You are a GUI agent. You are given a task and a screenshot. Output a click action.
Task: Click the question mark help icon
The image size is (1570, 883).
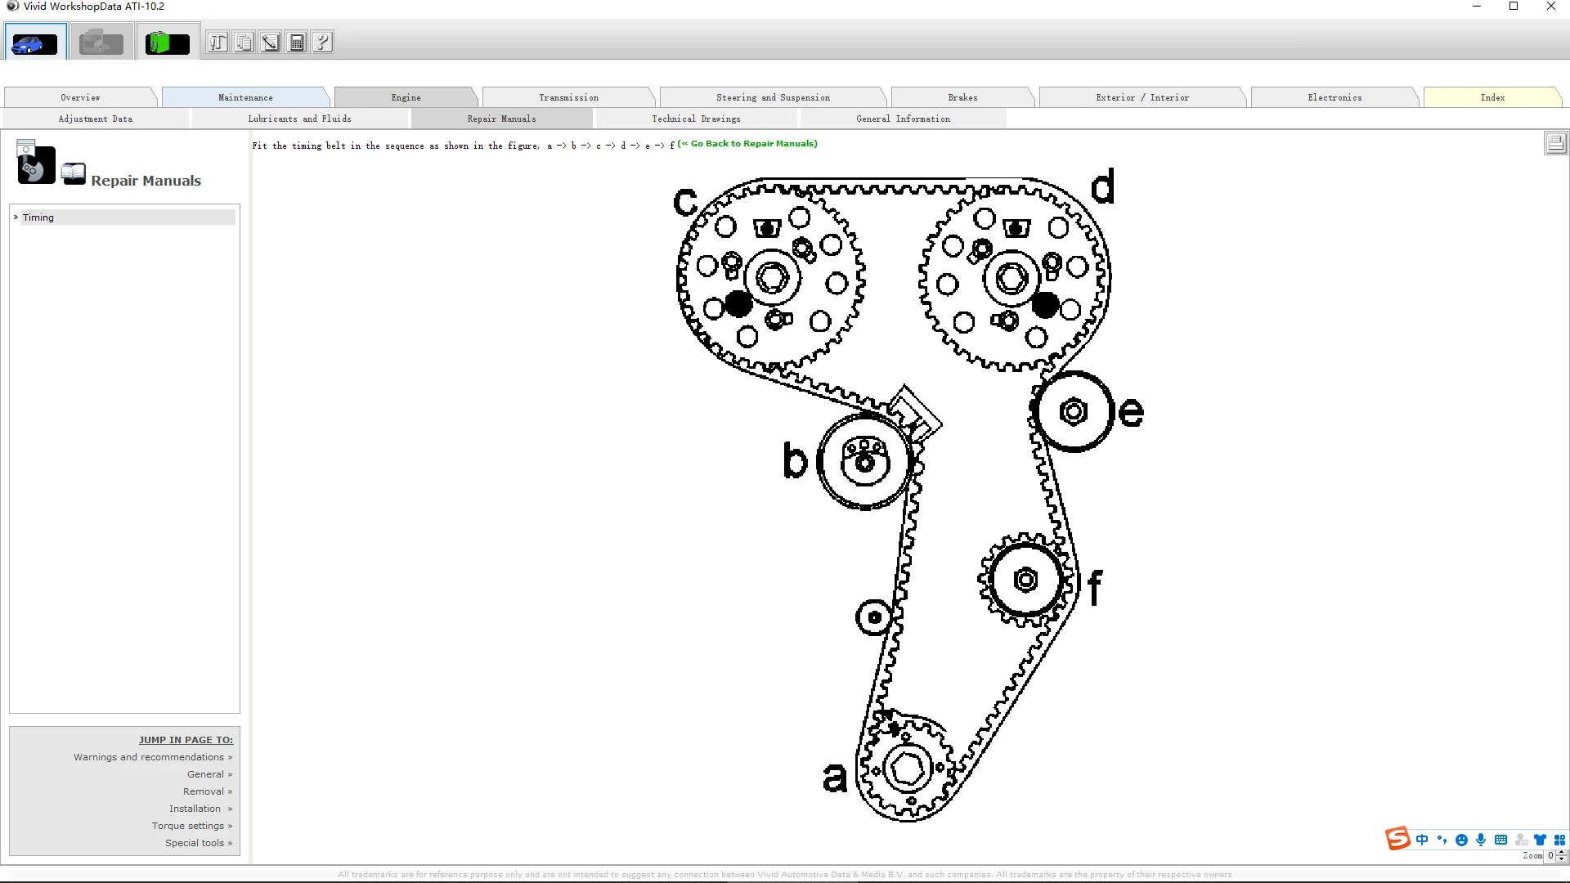[323, 43]
